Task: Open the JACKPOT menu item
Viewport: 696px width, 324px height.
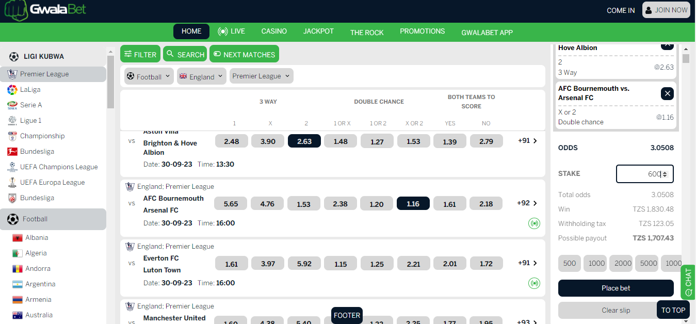Action: [x=318, y=31]
